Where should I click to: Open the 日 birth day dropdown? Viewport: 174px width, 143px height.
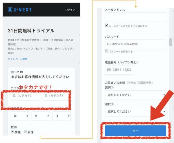61,116
